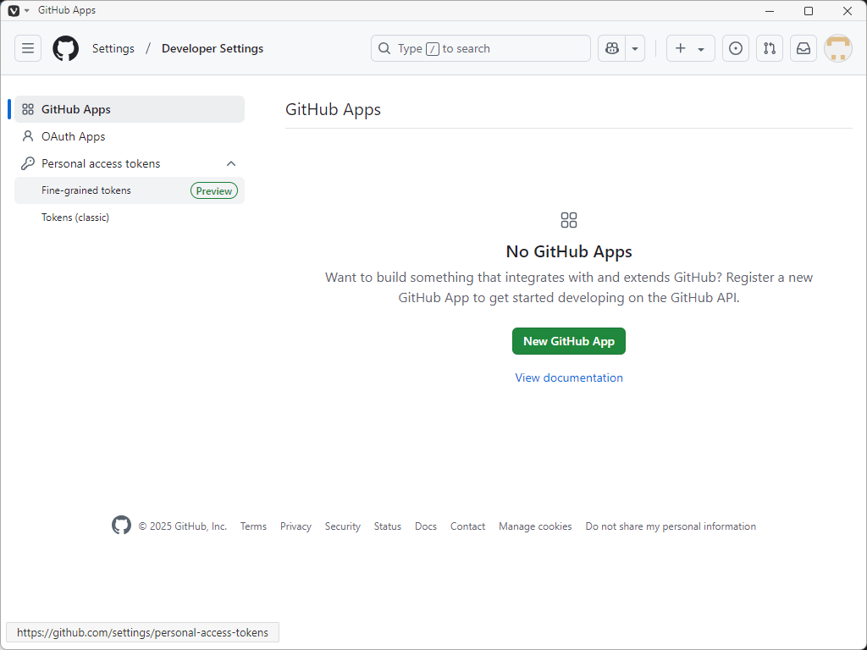The width and height of the screenshot is (867, 650).
Task: Open the hamburger navigation menu
Action: (28, 48)
